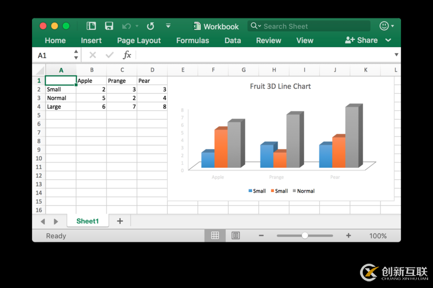Adjust the zoom slider handle
The image size is (433, 288).
[305, 235]
